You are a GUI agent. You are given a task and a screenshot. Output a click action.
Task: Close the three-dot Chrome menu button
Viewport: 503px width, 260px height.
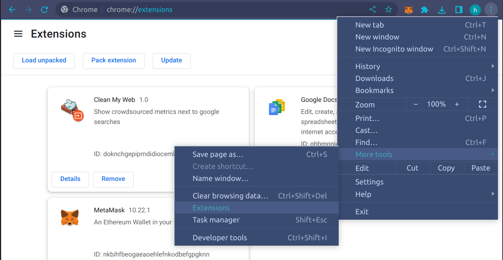point(491,10)
